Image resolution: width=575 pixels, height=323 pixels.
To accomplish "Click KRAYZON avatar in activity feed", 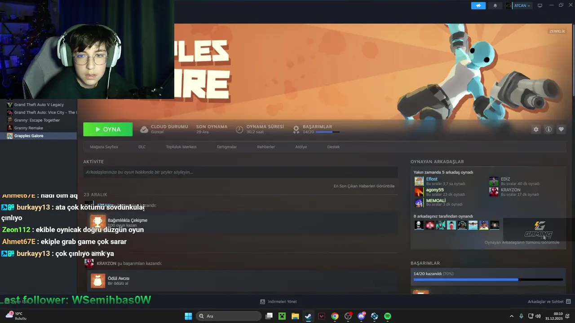I will (x=89, y=263).
